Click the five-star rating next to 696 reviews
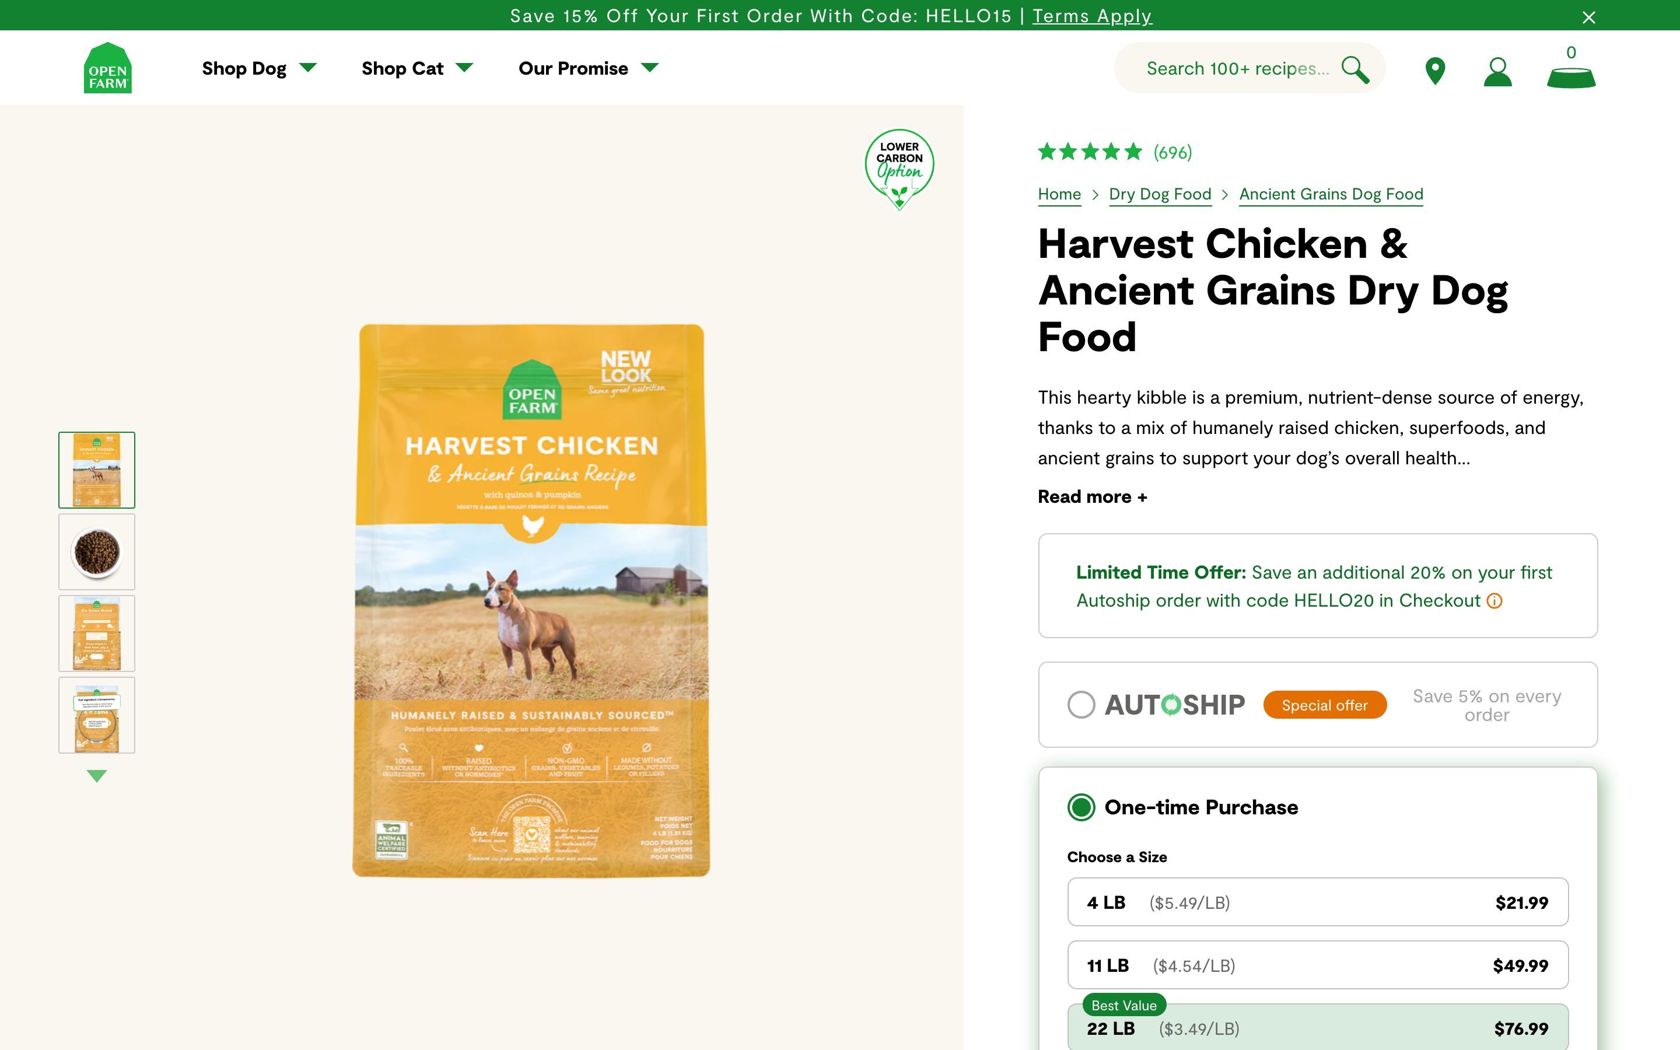 (1089, 152)
